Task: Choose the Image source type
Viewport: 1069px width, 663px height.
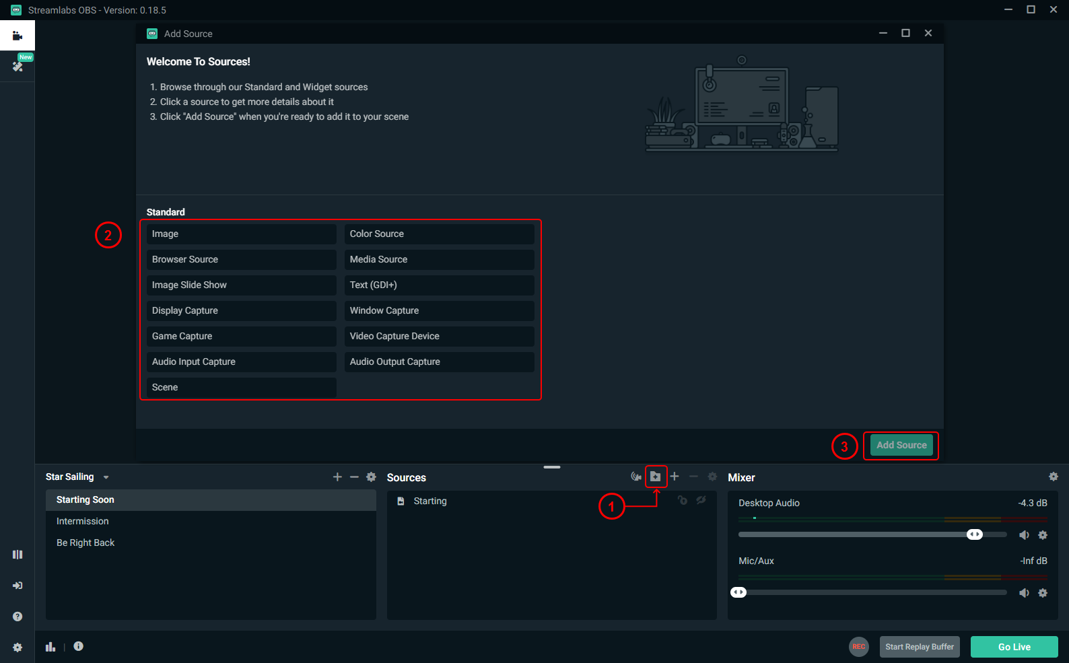Action: [x=242, y=234]
